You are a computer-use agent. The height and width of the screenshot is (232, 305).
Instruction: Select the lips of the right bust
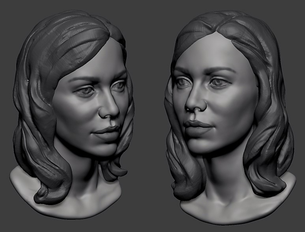click(199, 126)
